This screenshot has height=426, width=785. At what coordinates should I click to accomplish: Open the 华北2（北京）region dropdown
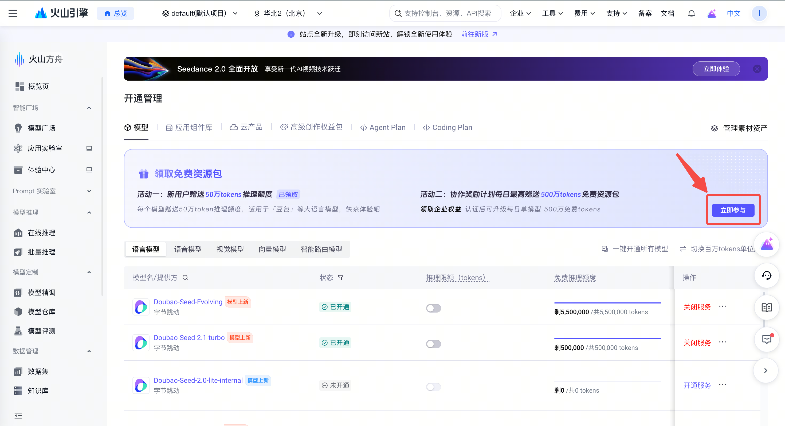pyautogui.click(x=288, y=13)
